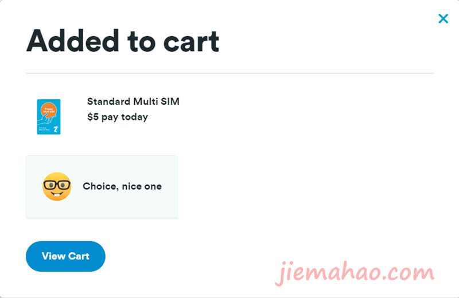459x298 pixels.
Task: Open the cart with View Cart
Action: click(x=65, y=256)
